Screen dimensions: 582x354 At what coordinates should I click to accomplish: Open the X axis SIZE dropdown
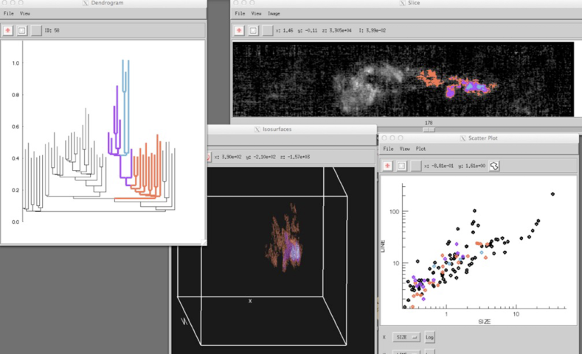(405, 336)
